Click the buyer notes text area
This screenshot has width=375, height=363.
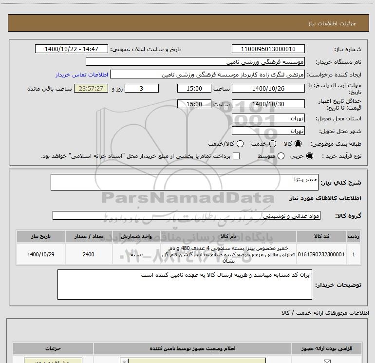coord(185,285)
